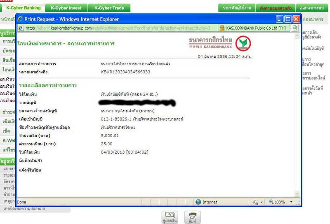This screenshot has height=224, width=330.
Task: Click the รายละเอียดการทำรายการ heading
Action: pyautogui.click(x=48, y=85)
